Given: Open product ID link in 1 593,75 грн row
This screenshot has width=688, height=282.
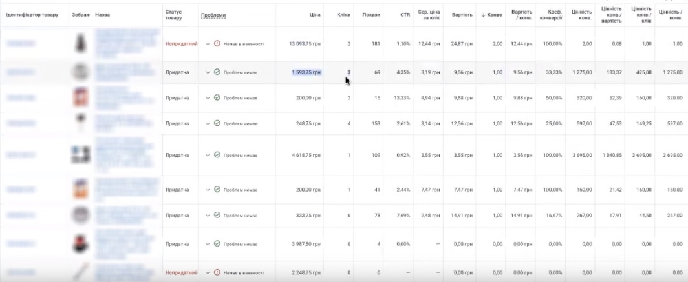Looking at the screenshot, I should [x=21, y=72].
